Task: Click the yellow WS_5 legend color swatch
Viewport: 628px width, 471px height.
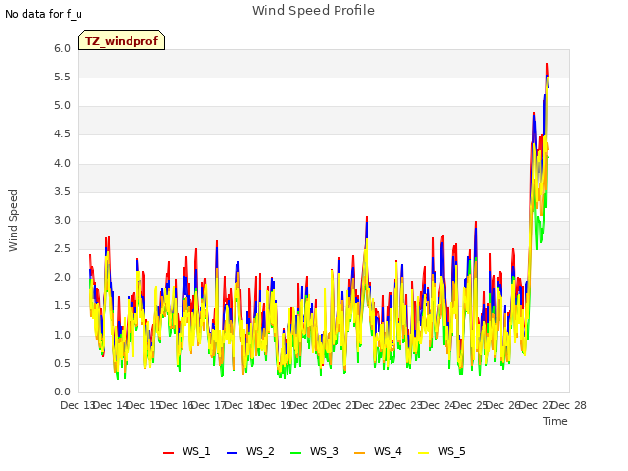Action: coord(423,453)
